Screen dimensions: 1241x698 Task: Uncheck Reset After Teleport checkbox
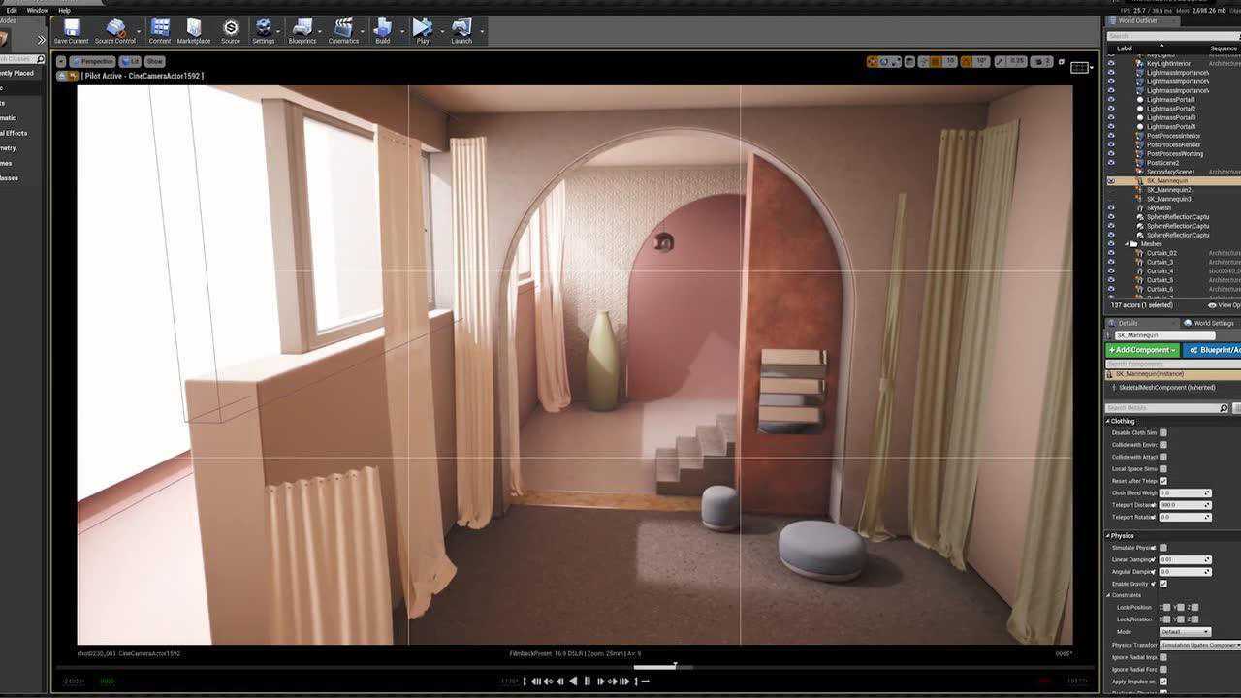pyautogui.click(x=1163, y=481)
